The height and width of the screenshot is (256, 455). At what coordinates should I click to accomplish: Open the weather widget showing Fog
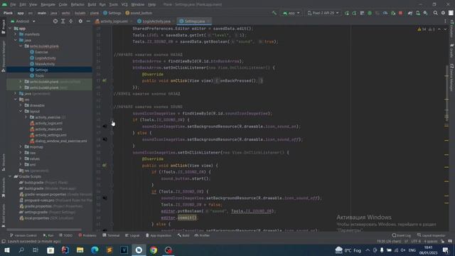(x=348, y=250)
